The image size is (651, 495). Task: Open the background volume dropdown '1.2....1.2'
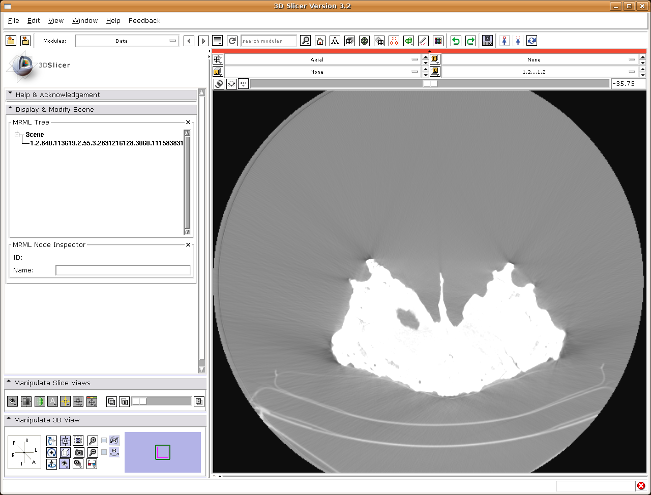pyautogui.click(x=541, y=72)
